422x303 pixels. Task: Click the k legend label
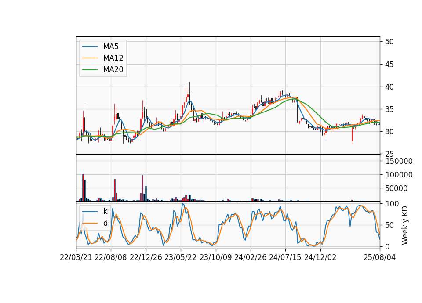point(105,211)
